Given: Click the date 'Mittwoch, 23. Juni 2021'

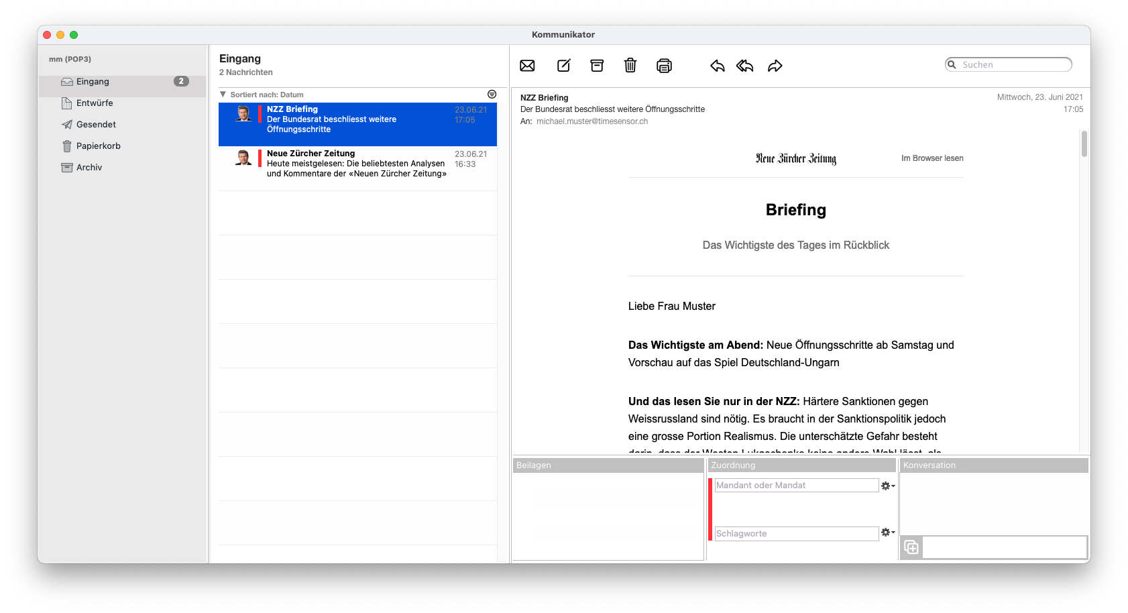Looking at the screenshot, I should 1040,97.
